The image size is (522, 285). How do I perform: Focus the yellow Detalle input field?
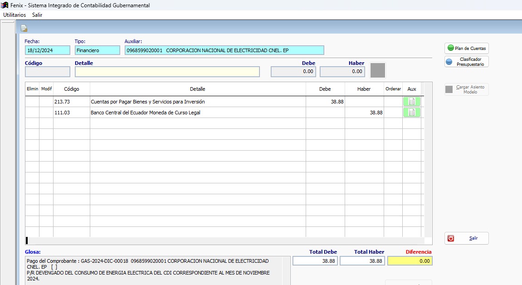[167, 72]
